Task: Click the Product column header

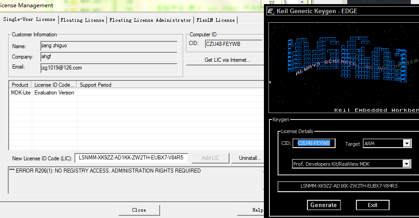Action: pos(20,84)
